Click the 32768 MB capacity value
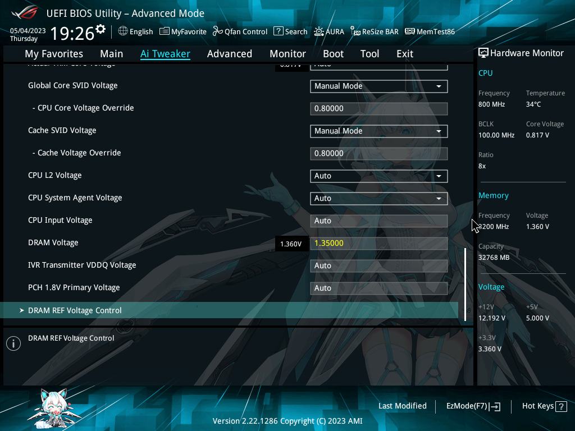Screen dimensions: 575x431 [494, 258]
